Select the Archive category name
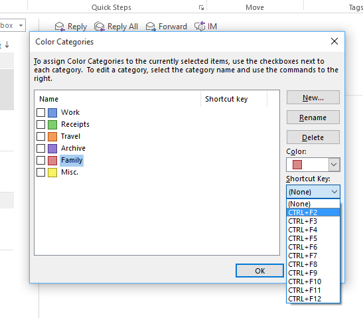Image resolution: width=363 pixels, height=318 pixels. point(73,148)
